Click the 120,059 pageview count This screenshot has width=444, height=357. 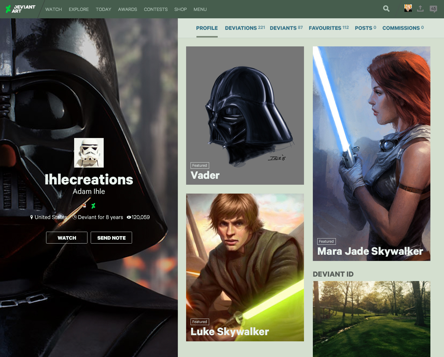coord(141,217)
